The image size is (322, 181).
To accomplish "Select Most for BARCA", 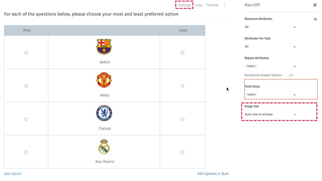I will coord(26,53).
